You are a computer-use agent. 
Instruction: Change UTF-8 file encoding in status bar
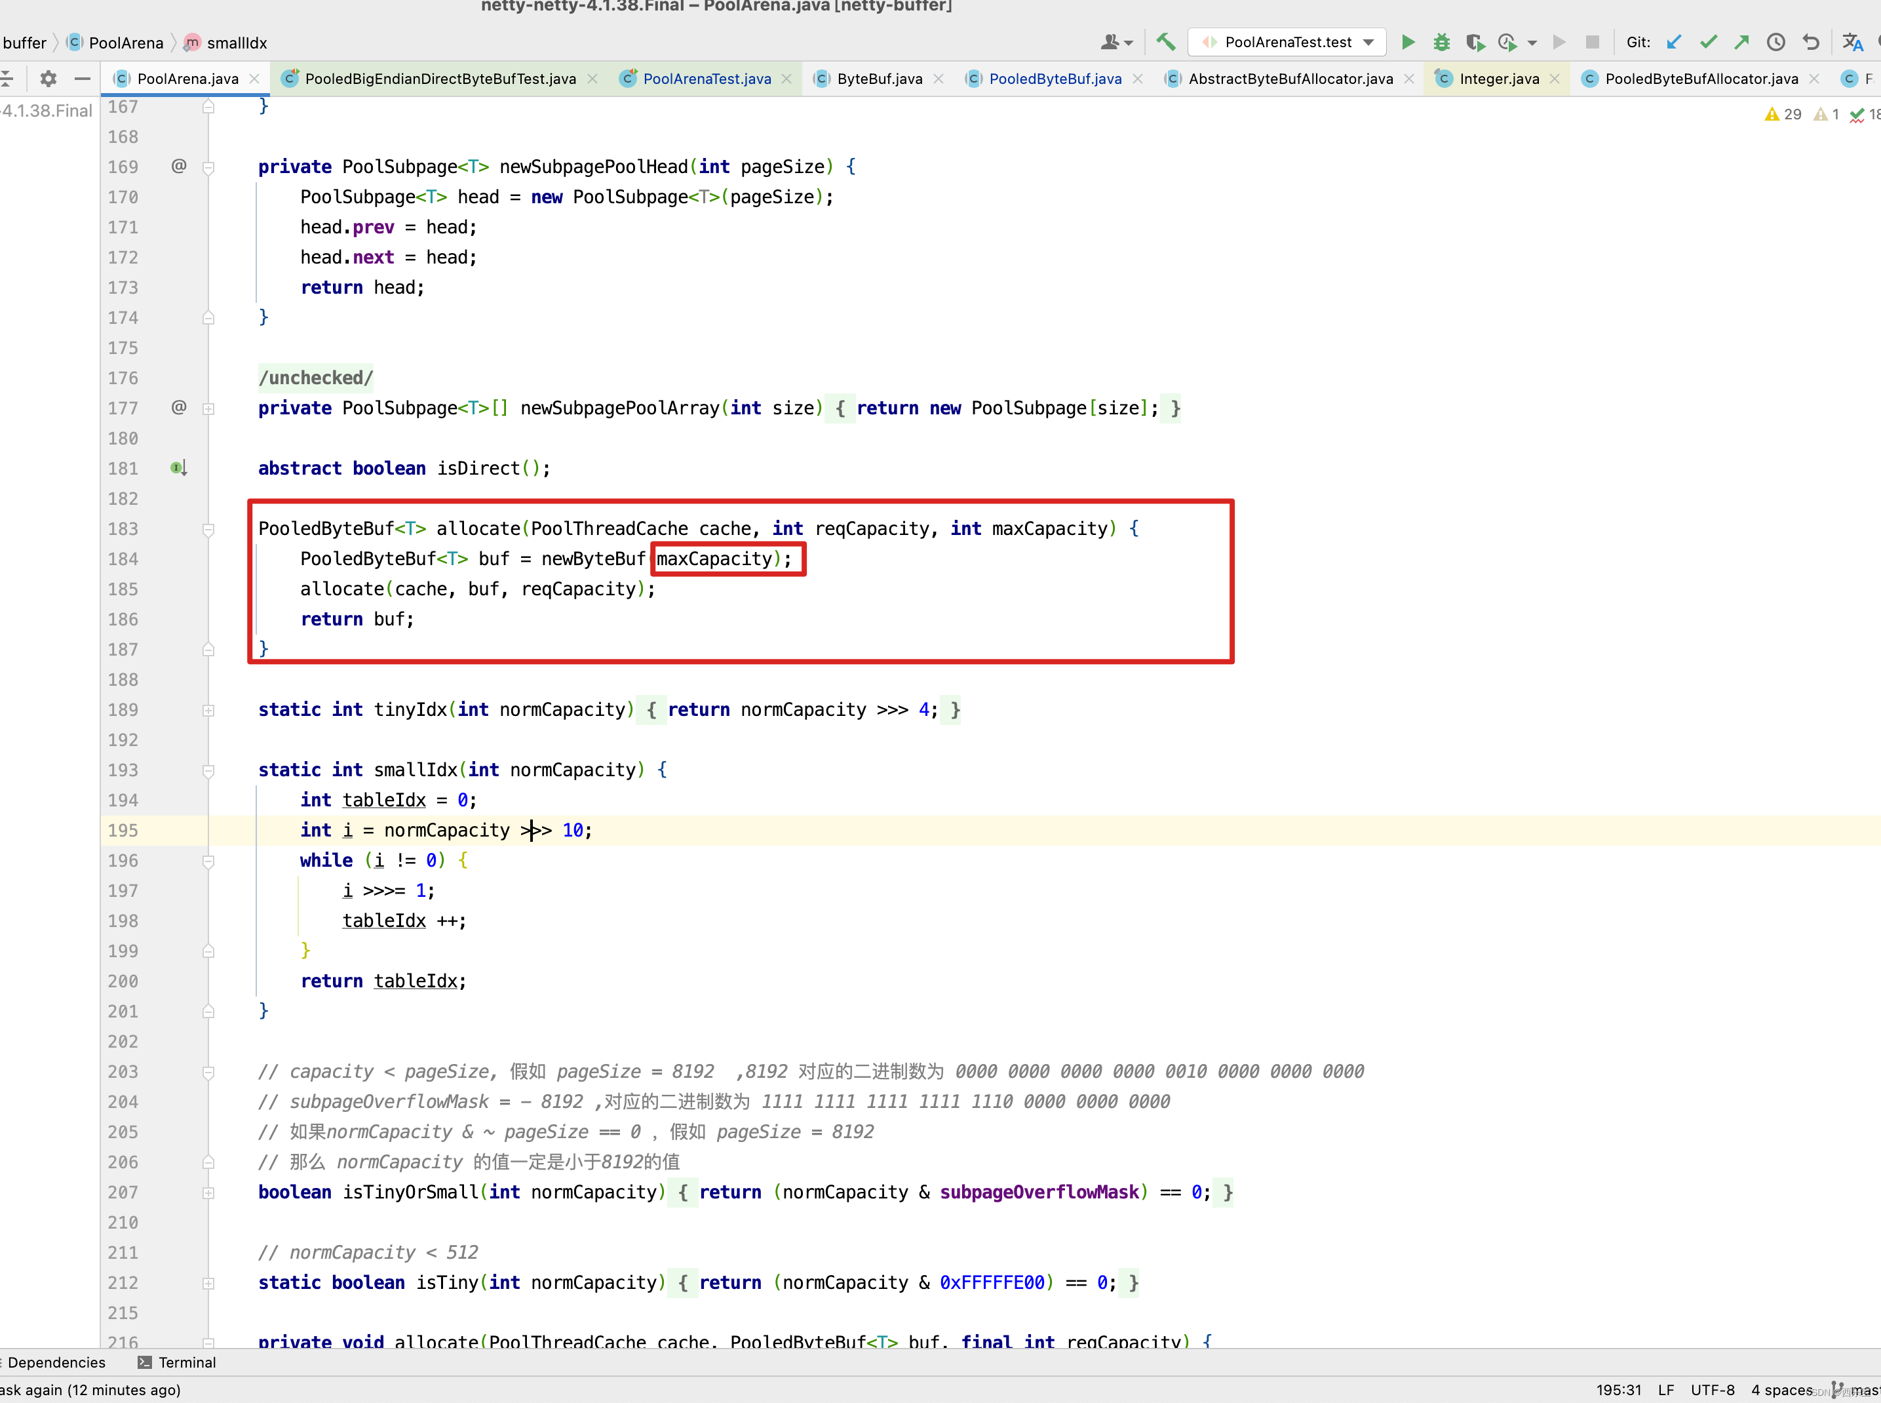tap(1713, 1391)
